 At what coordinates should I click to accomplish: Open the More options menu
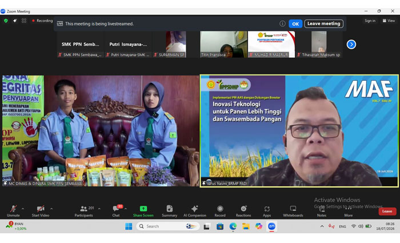[x=349, y=211]
